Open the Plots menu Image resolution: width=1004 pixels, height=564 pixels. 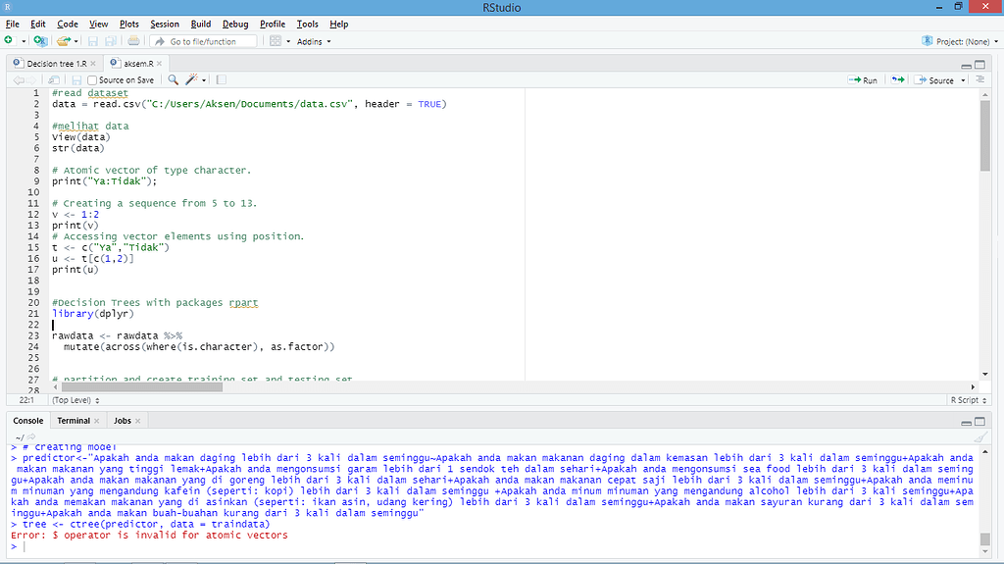(x=128, y=24)
